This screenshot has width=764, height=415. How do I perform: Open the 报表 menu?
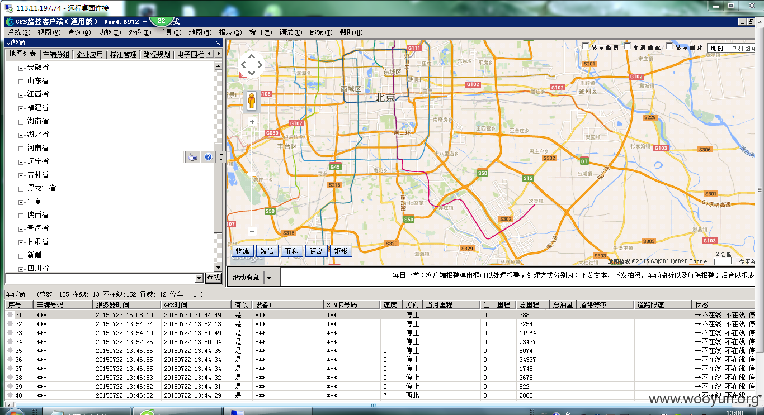[230, 32]
